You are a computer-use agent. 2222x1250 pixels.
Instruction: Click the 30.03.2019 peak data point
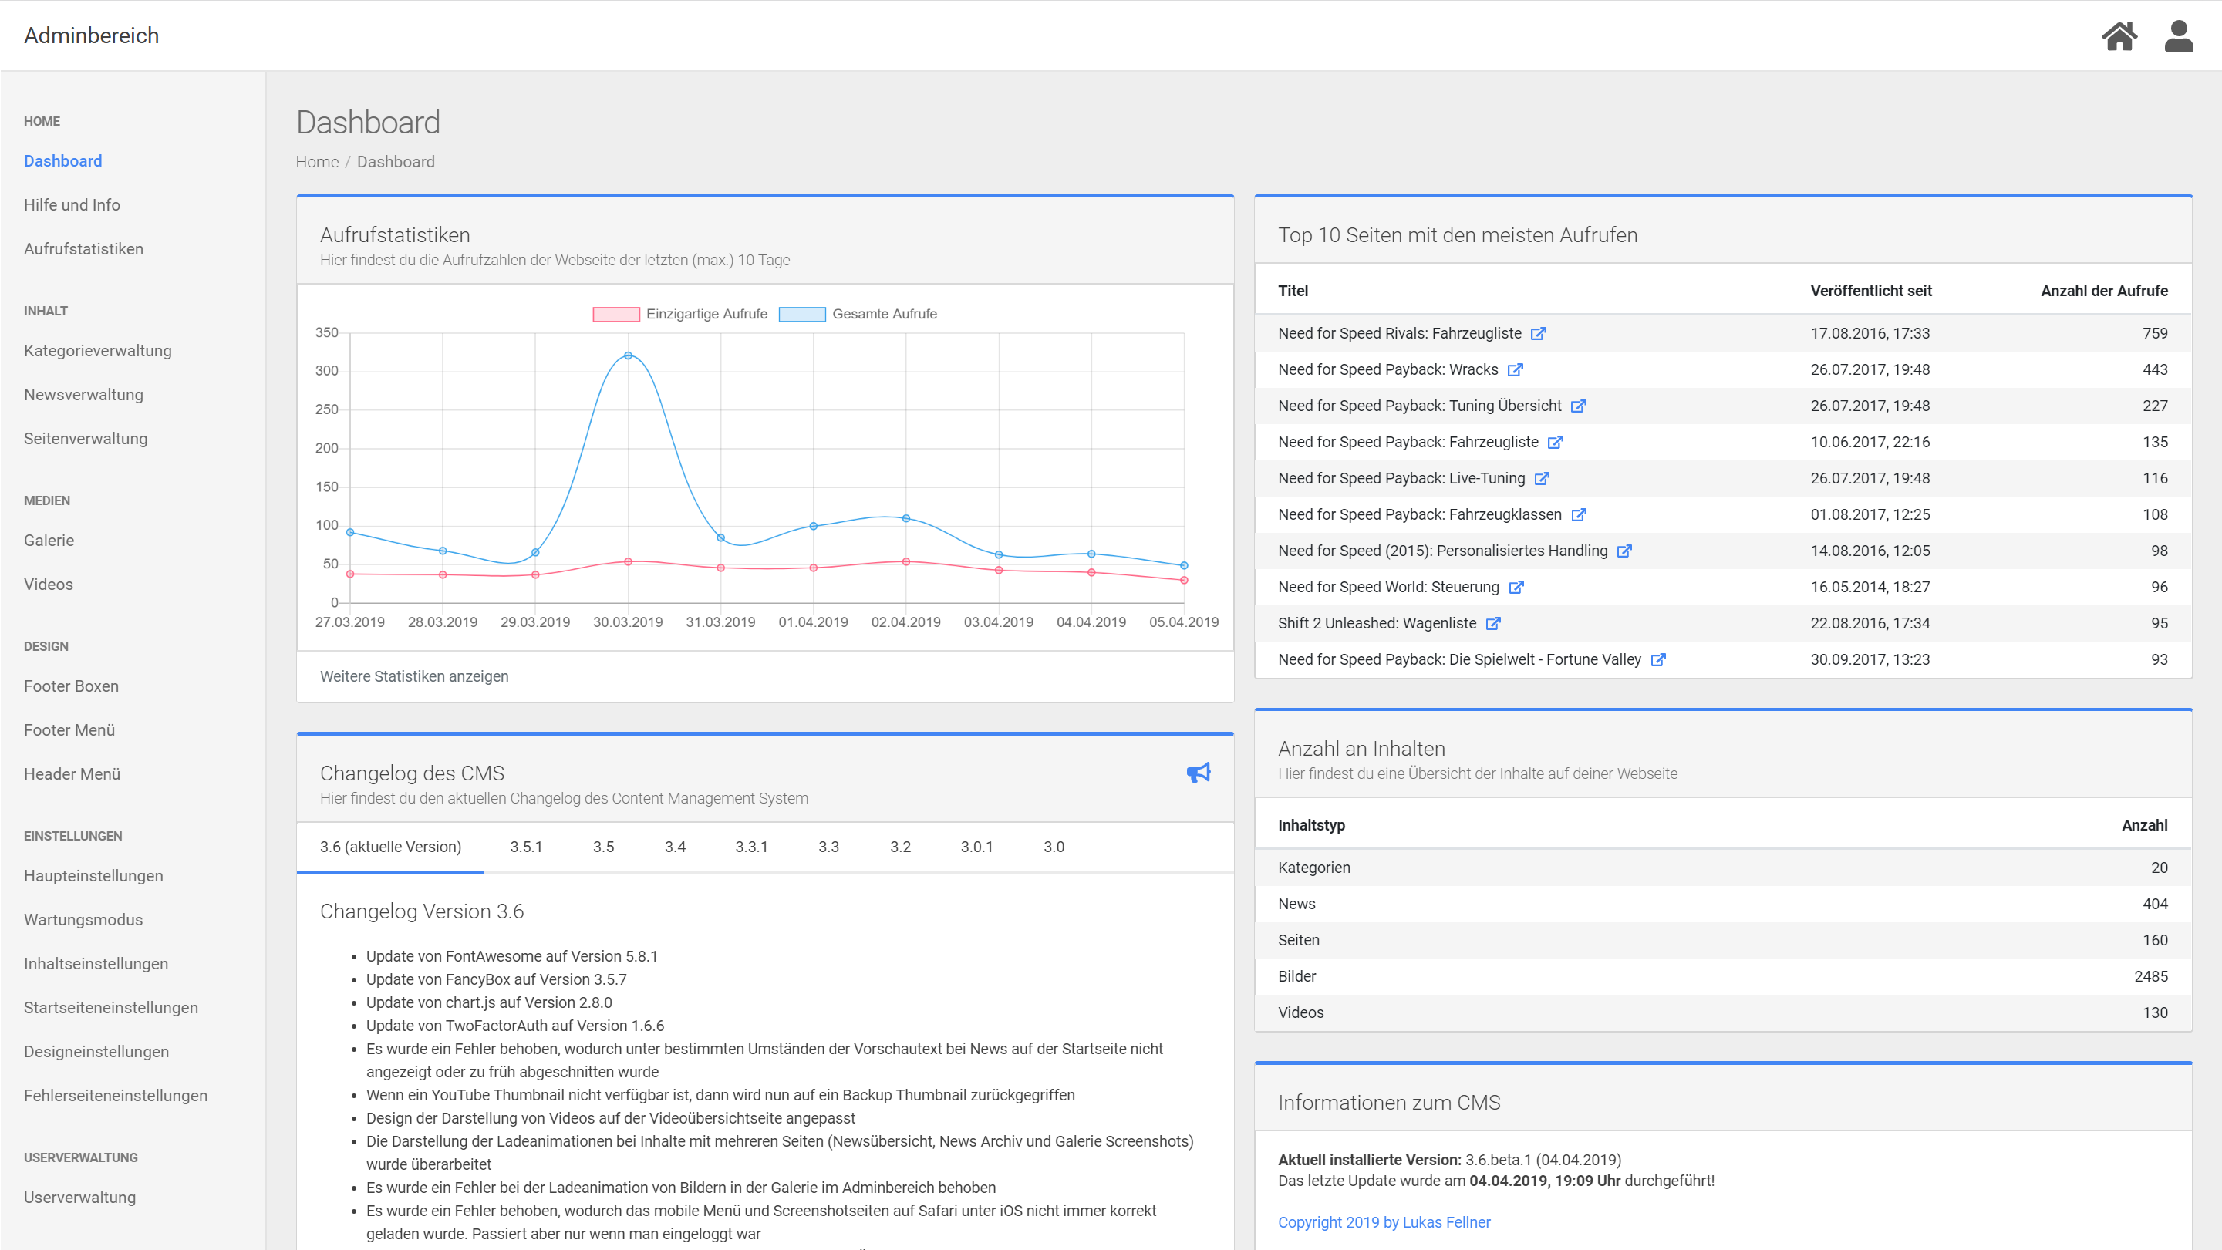pyautogui.click(x=628, y=355)
